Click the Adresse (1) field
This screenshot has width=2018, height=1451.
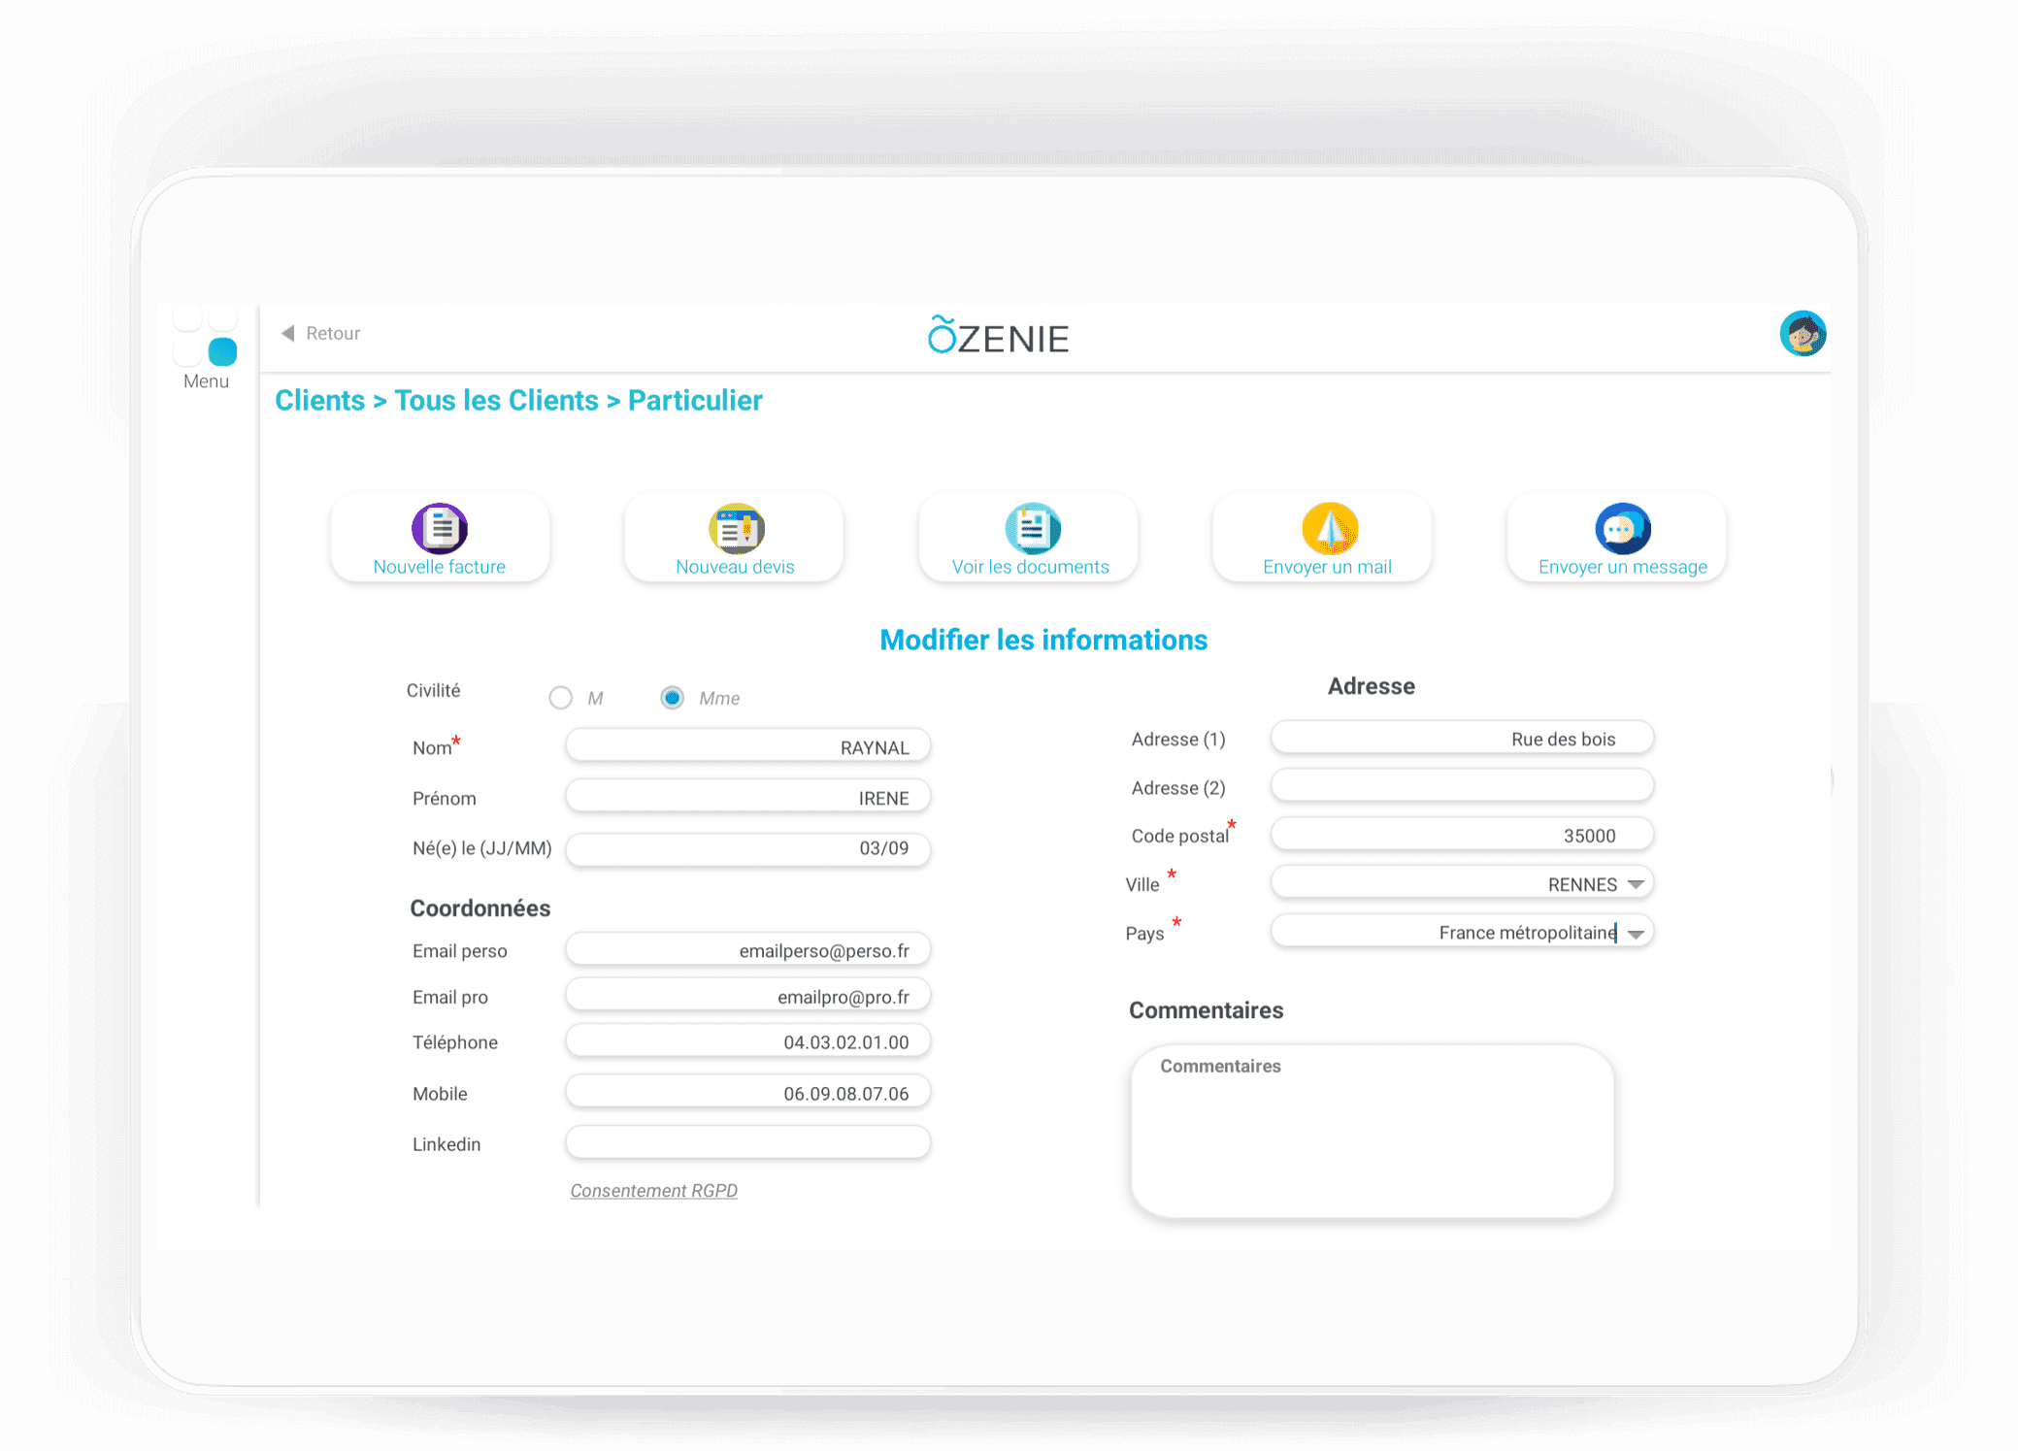tap(1462, 739)
